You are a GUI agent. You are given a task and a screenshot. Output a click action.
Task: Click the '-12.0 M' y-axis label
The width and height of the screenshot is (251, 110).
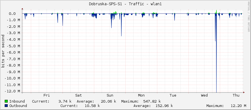click(x=12, y=91)
